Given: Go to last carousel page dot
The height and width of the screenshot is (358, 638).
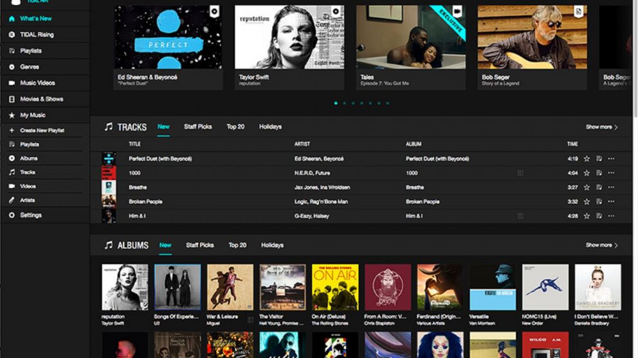Looking at the screenshot, I should (387, 103).
